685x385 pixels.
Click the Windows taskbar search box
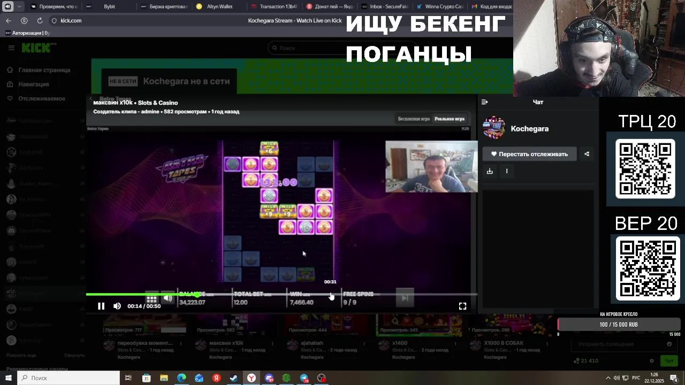point(69,378)
